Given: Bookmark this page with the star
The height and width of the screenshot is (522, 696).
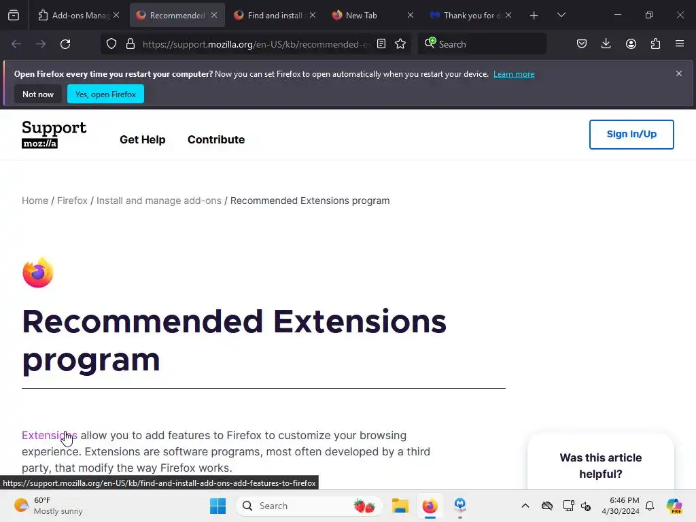Looking at the screenshot, I should click(400, 43).
